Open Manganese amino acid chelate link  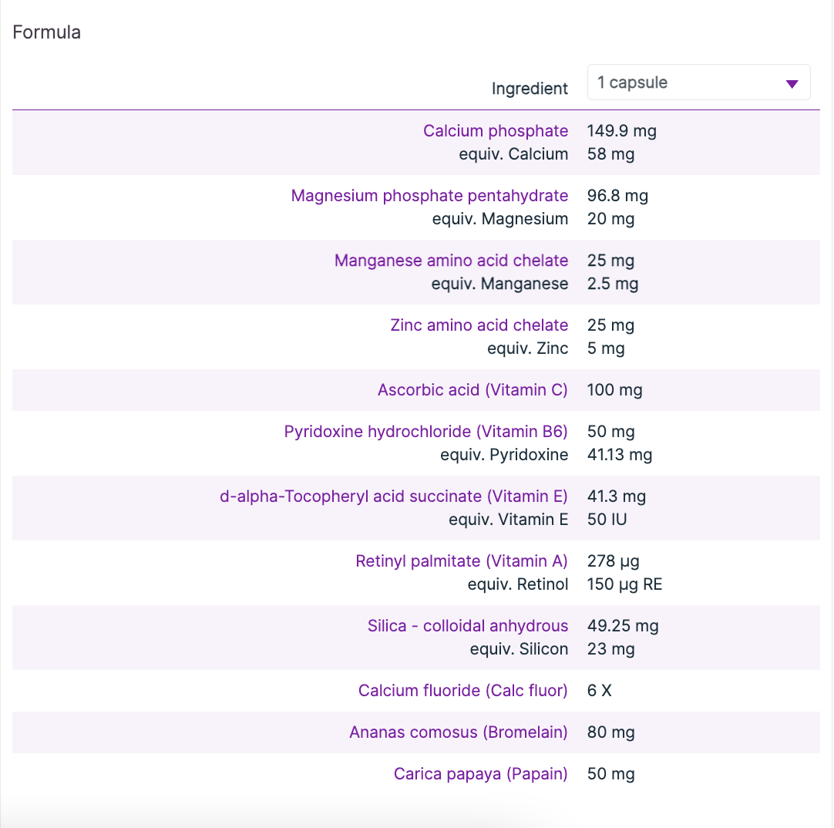[x=451, y=261]
